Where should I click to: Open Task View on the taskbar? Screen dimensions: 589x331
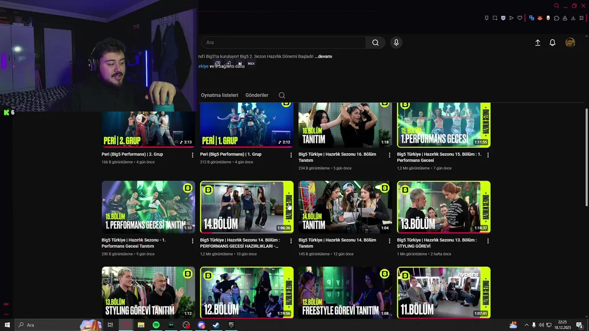[110, 325]
